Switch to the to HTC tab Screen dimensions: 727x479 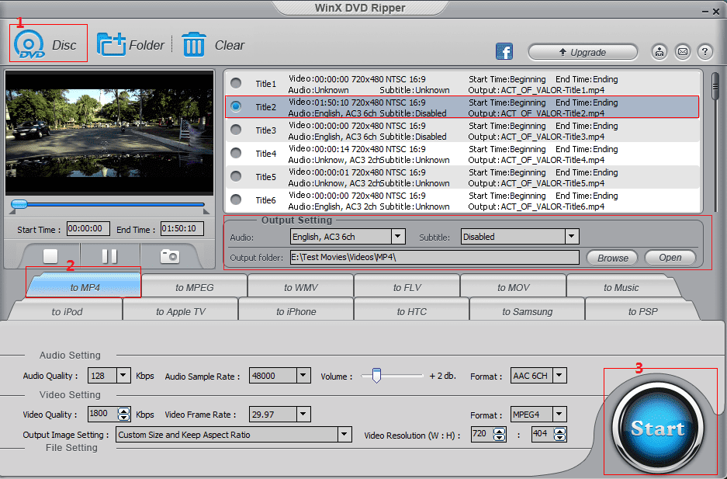411,311
